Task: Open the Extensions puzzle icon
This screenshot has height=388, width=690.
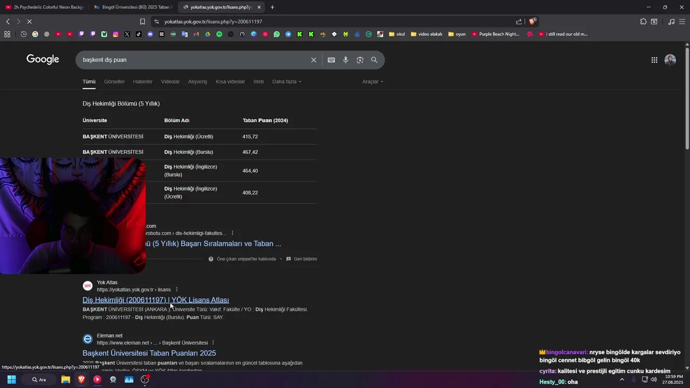Action: coord(643,22)
